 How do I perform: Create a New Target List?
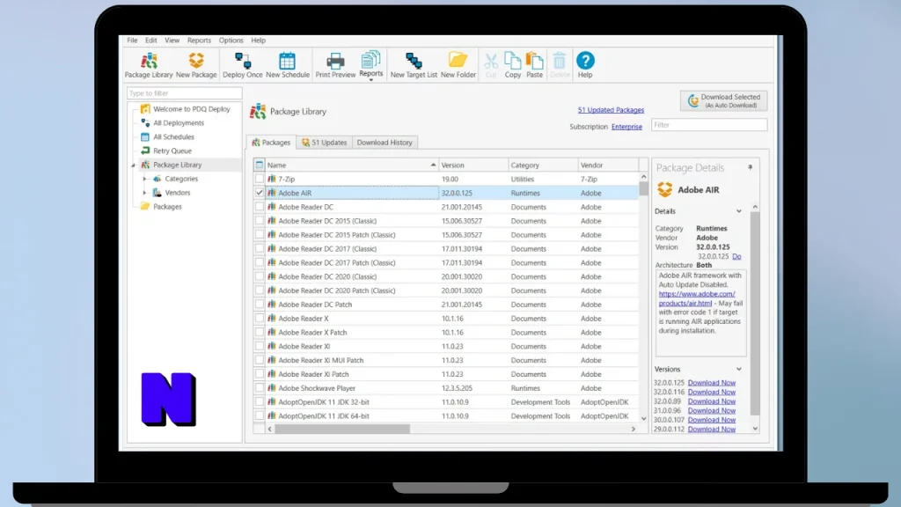pyautogui.click(x=414, y=65)
